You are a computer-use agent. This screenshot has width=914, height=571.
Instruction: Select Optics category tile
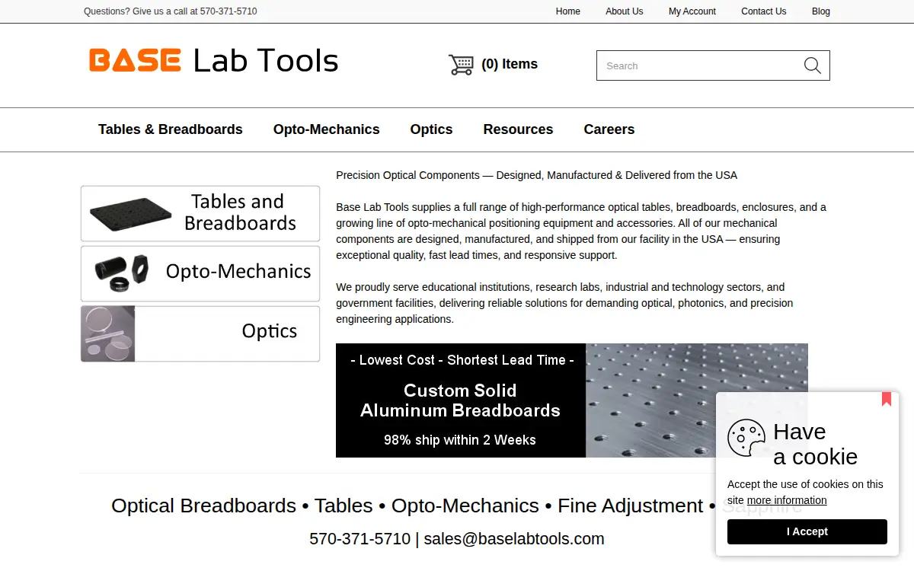200,333
